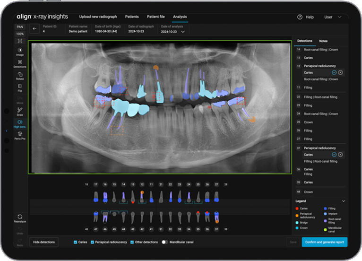
Task: Click the Rotate tool
Action: pos(20,75)
